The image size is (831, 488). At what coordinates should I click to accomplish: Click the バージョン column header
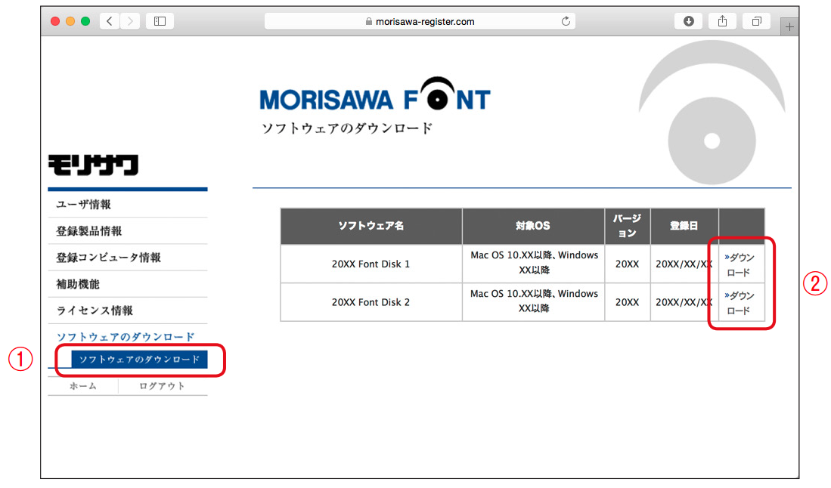click(x=627, y=226)
